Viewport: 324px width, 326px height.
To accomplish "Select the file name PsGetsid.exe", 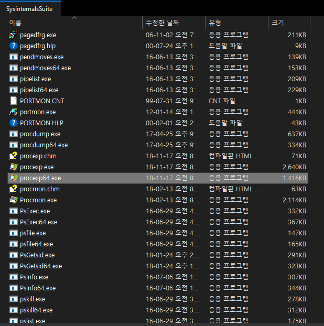I will [37, 255].
